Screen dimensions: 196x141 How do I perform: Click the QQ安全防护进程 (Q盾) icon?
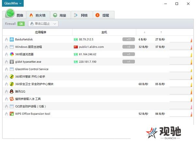pyautogui.click(x=12, y=106)
